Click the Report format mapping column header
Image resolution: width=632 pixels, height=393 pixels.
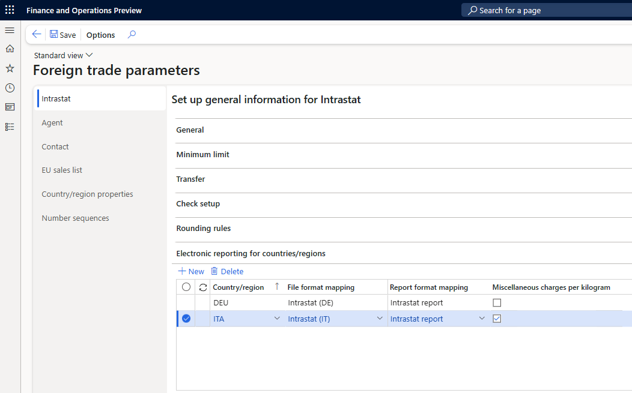(429, 287)
